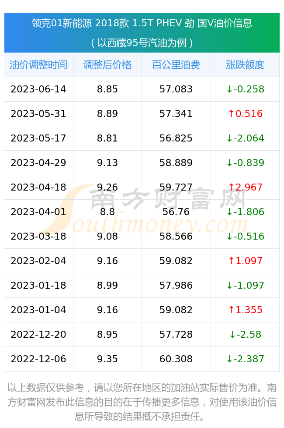This screenshot has height=428, width=284.
Task: Select date cell 2023-04-01
Action: click(38, 212)
